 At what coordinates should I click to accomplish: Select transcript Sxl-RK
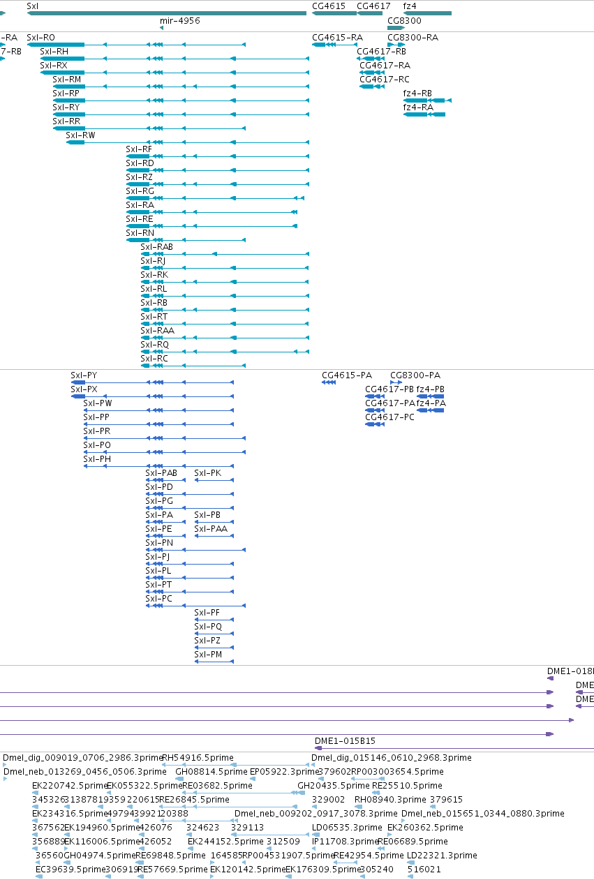154,275
